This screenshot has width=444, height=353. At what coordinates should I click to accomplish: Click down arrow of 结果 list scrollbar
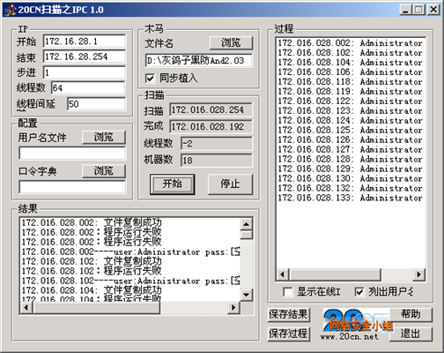click(x=246, y=294)
